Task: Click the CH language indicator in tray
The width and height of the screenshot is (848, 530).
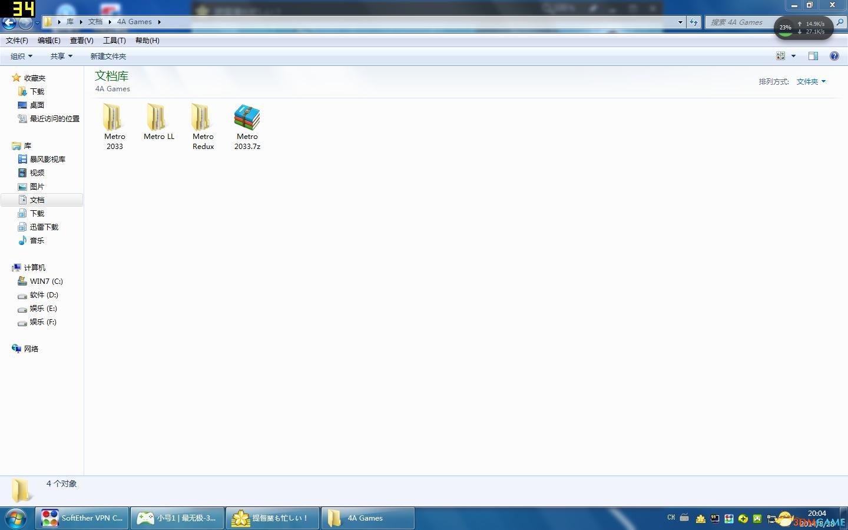Action: (x=671, y=518)
